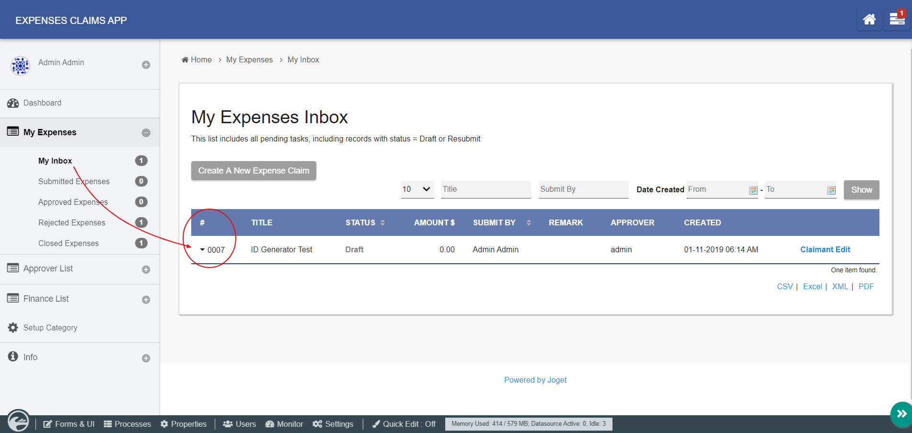Export the list as PDF
Viewport: 912px width, 433px height.
(866, 286)
